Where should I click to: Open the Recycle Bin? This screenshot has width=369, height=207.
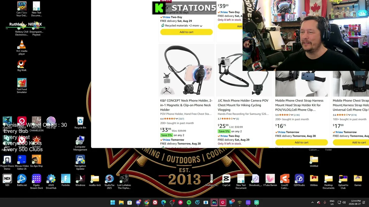pyautogui.click(x=80, y=123)
